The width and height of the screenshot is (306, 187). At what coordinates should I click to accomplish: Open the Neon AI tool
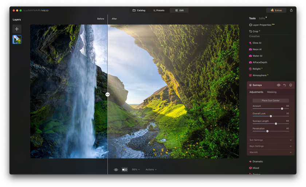255,49
